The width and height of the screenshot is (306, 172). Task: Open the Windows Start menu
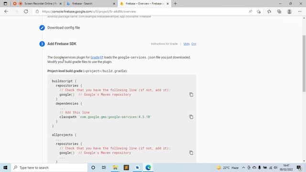[x=5, y=168]
